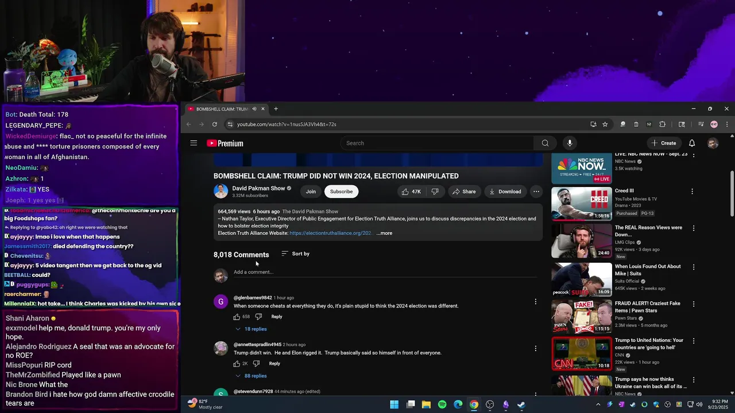Open options for annettespradlin4945's comment
Viewport: 735px width, 413px height.
tap(535, 348)
